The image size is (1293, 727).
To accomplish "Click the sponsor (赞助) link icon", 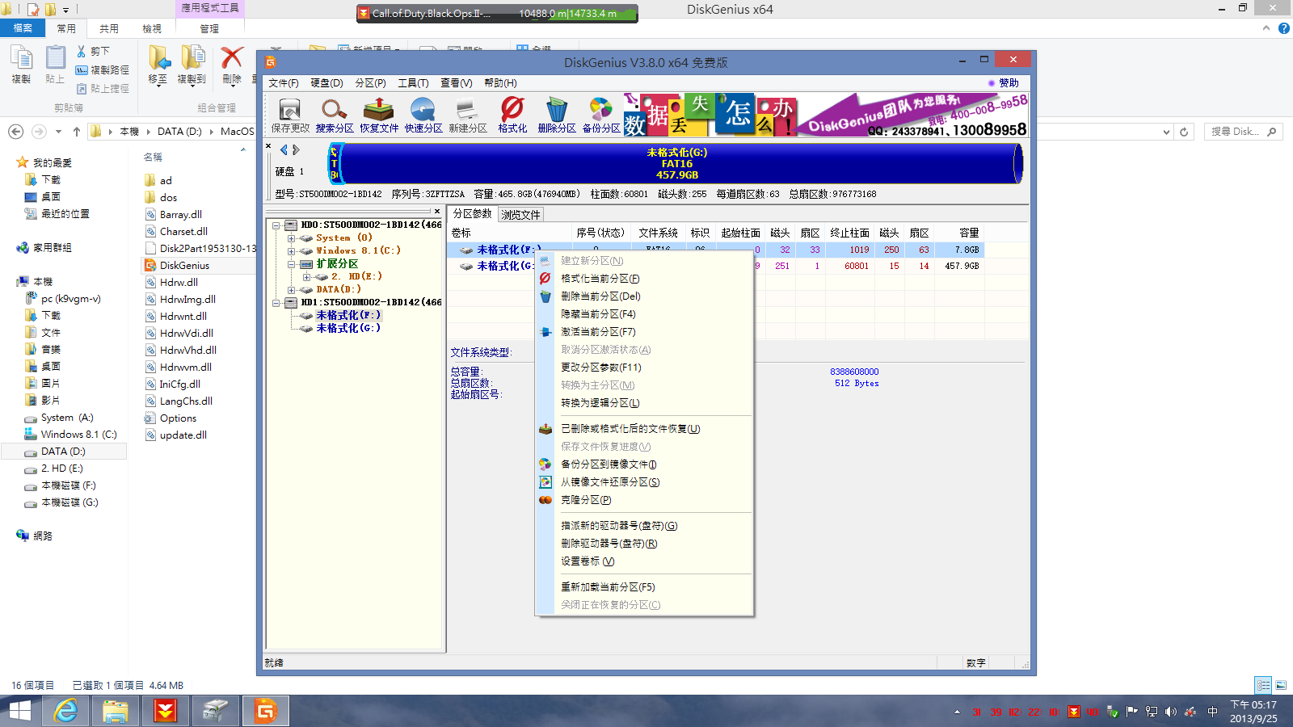I will 1004,82.
